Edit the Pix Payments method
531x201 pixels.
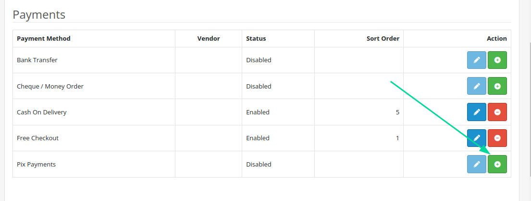pyautogui.click(x=477, y=164)
